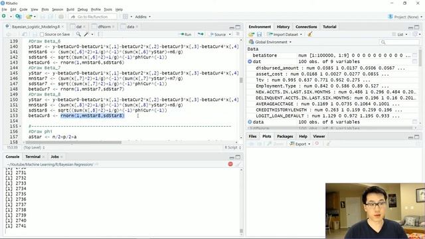Viewport: 425px width, 239px height.
Task: Stop the running console computation
Action: pos(230,164)
